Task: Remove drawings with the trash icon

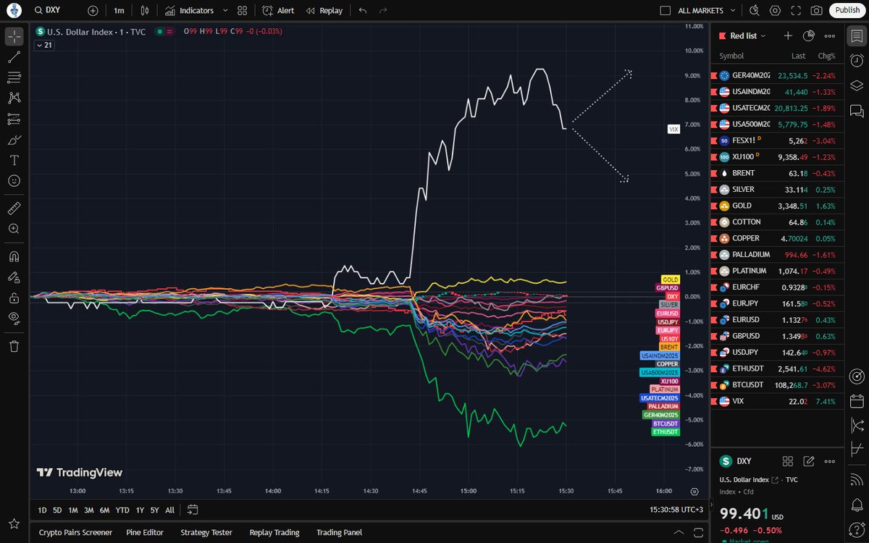Action: tap(14, 346)
